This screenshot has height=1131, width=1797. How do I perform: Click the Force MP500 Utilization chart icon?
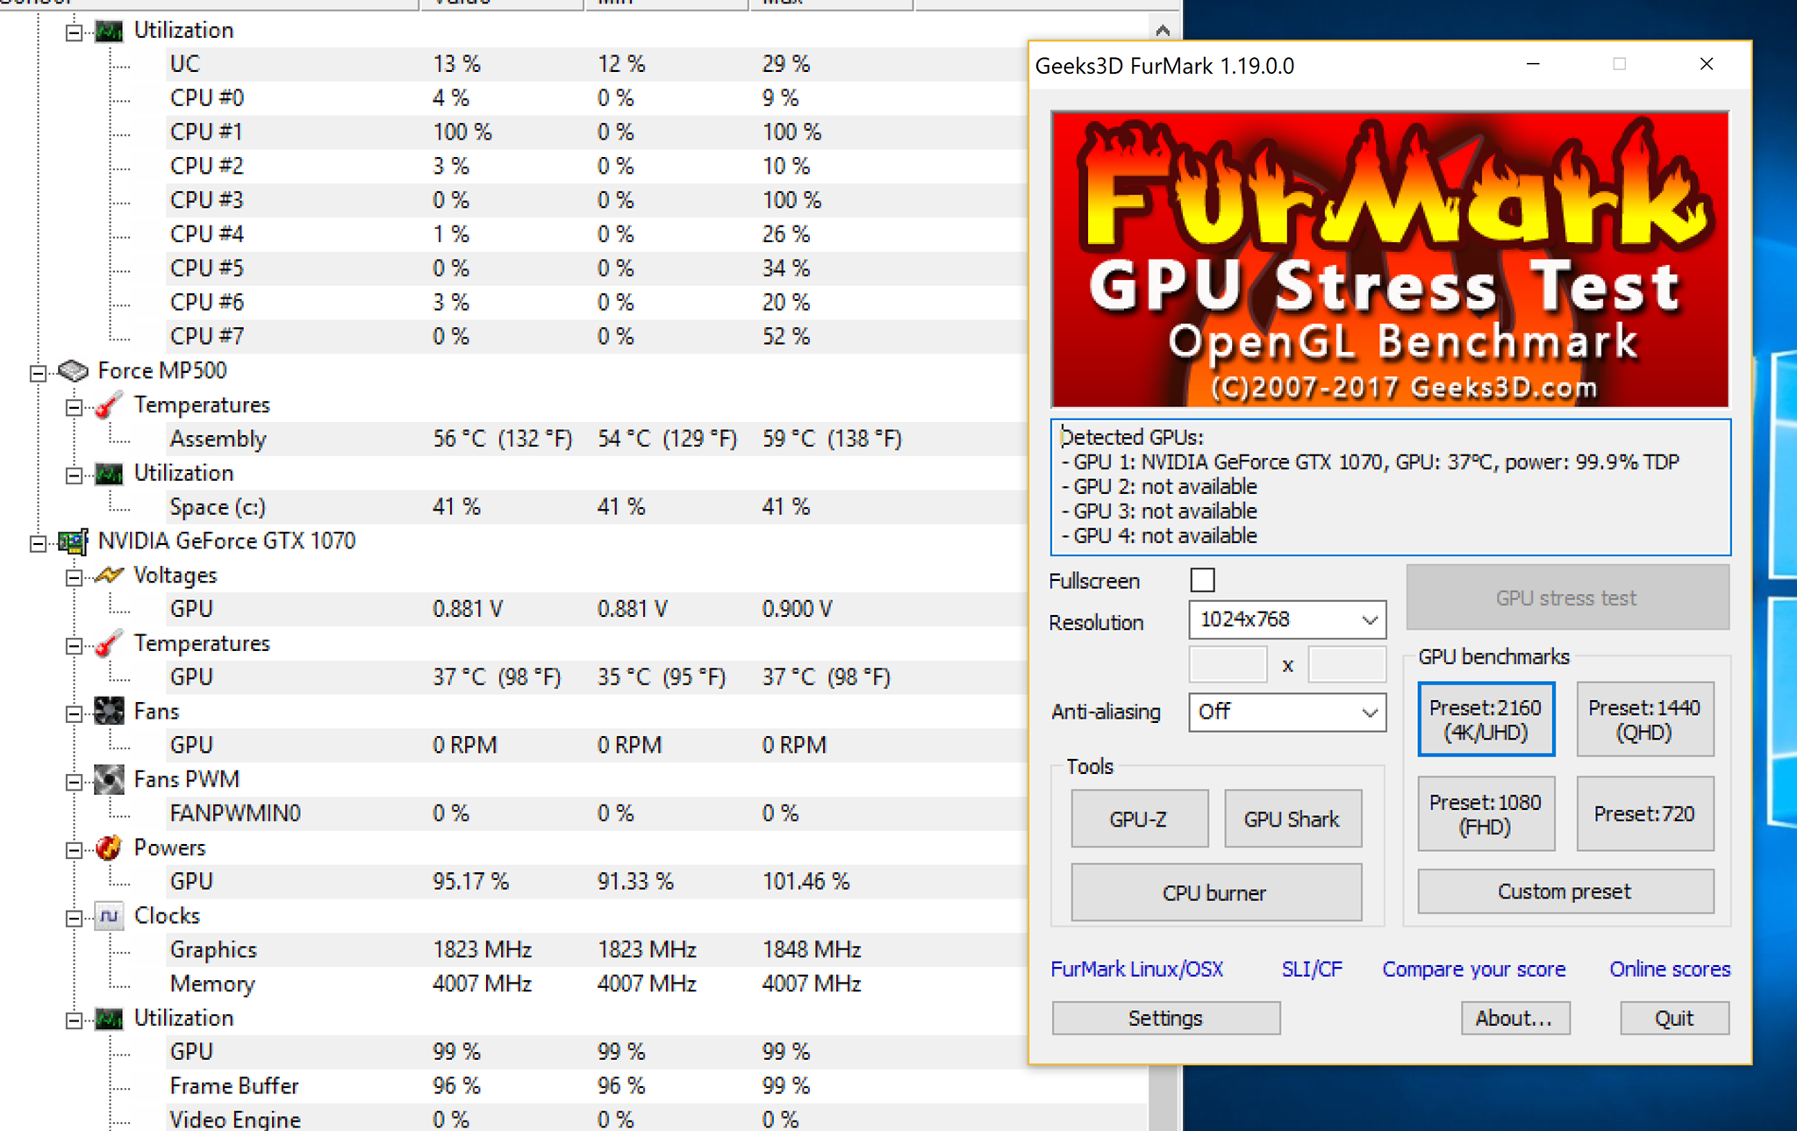109,474
